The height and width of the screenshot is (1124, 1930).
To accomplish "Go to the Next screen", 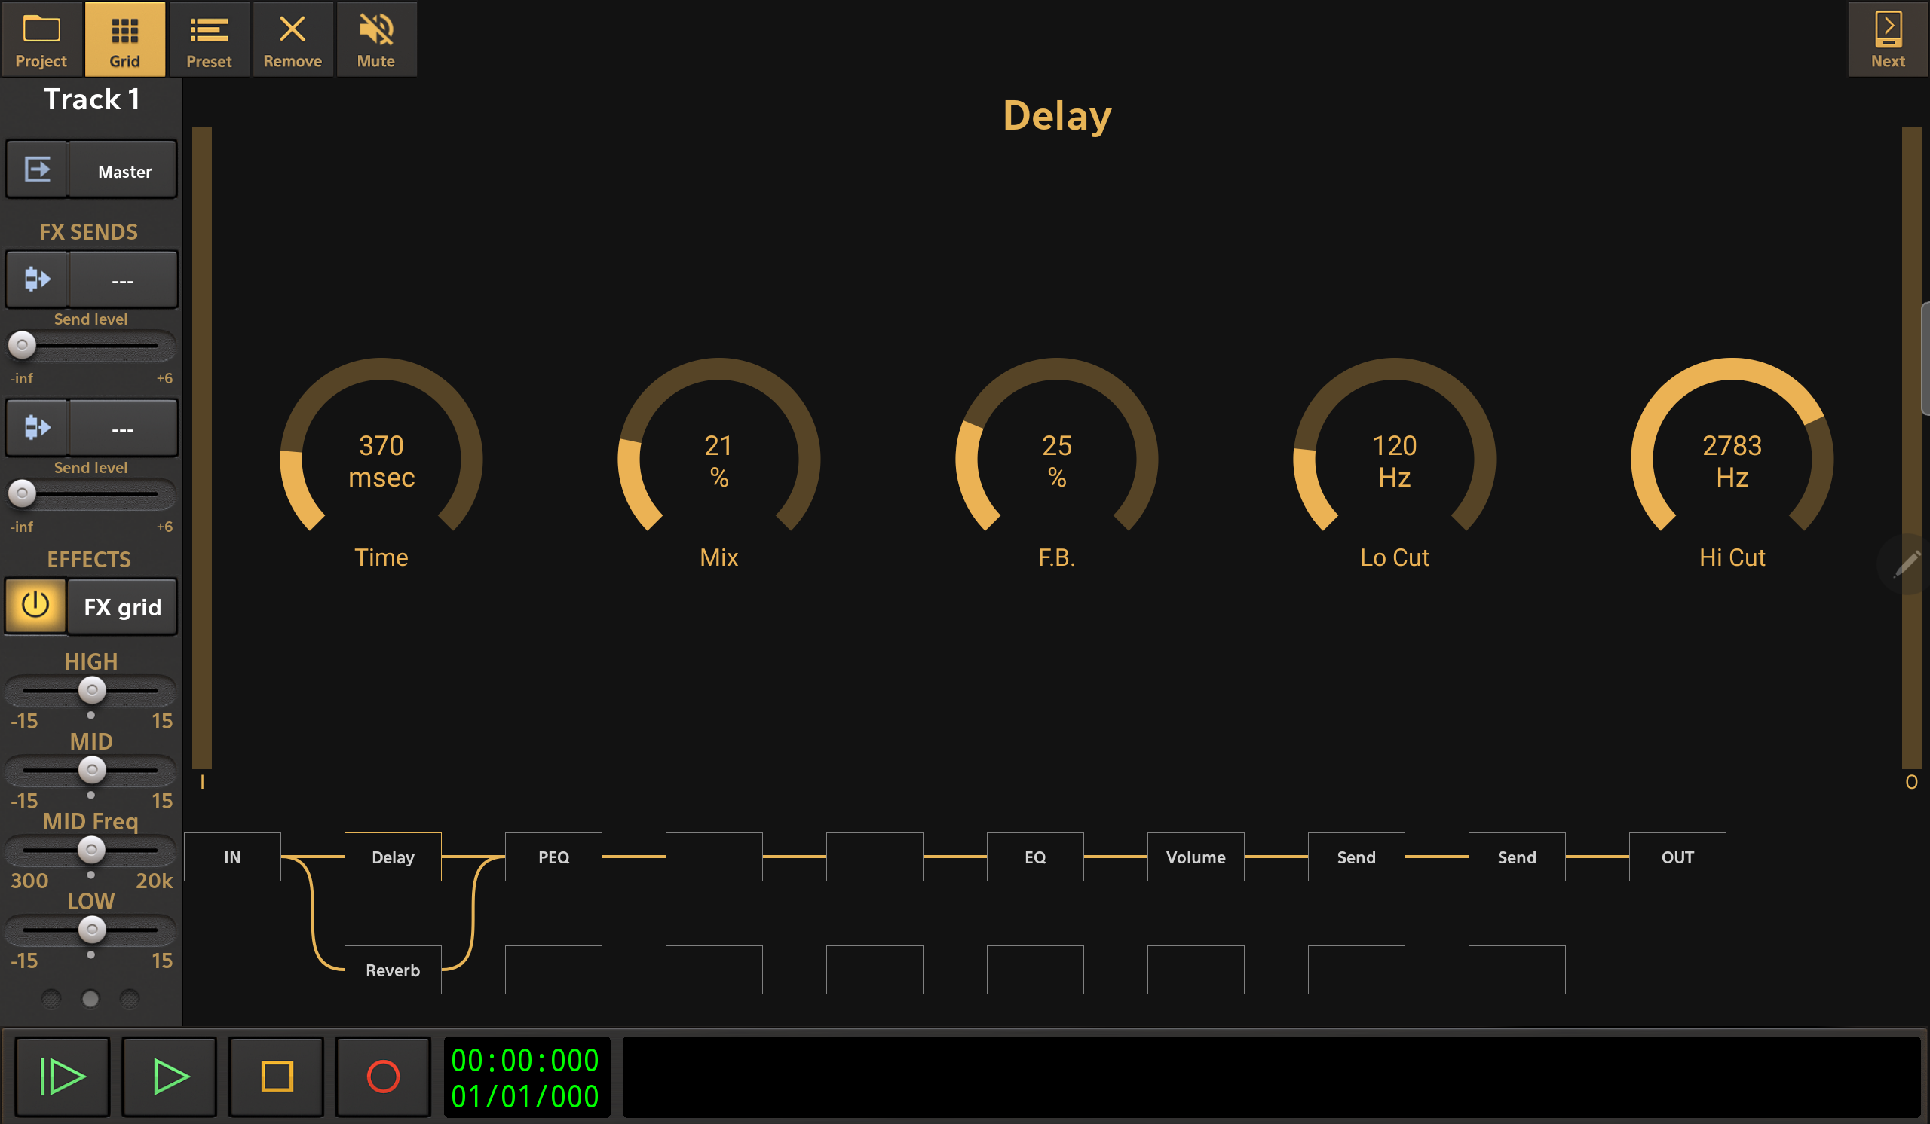I will tap(1886, 38).
